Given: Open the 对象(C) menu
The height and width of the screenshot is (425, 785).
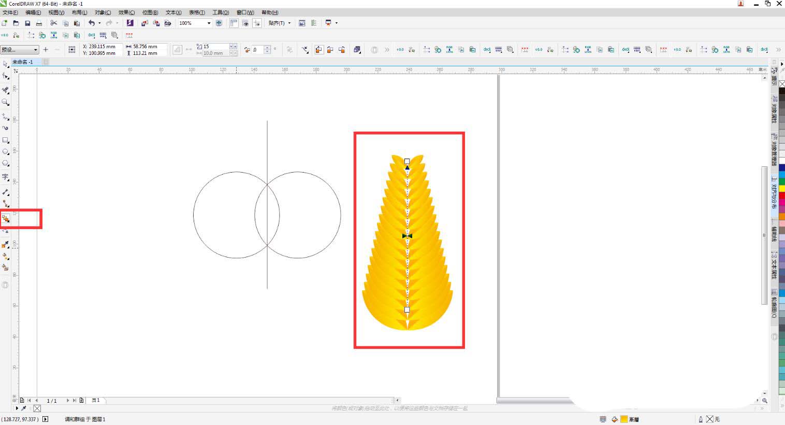Looking at the screenshot, I should (103, 12).
